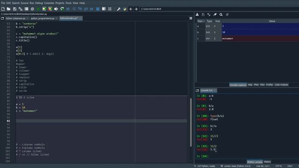Open the Edit menu
Image resolution: width=299 pixels, height=168 pixels.
pos(8,3)
